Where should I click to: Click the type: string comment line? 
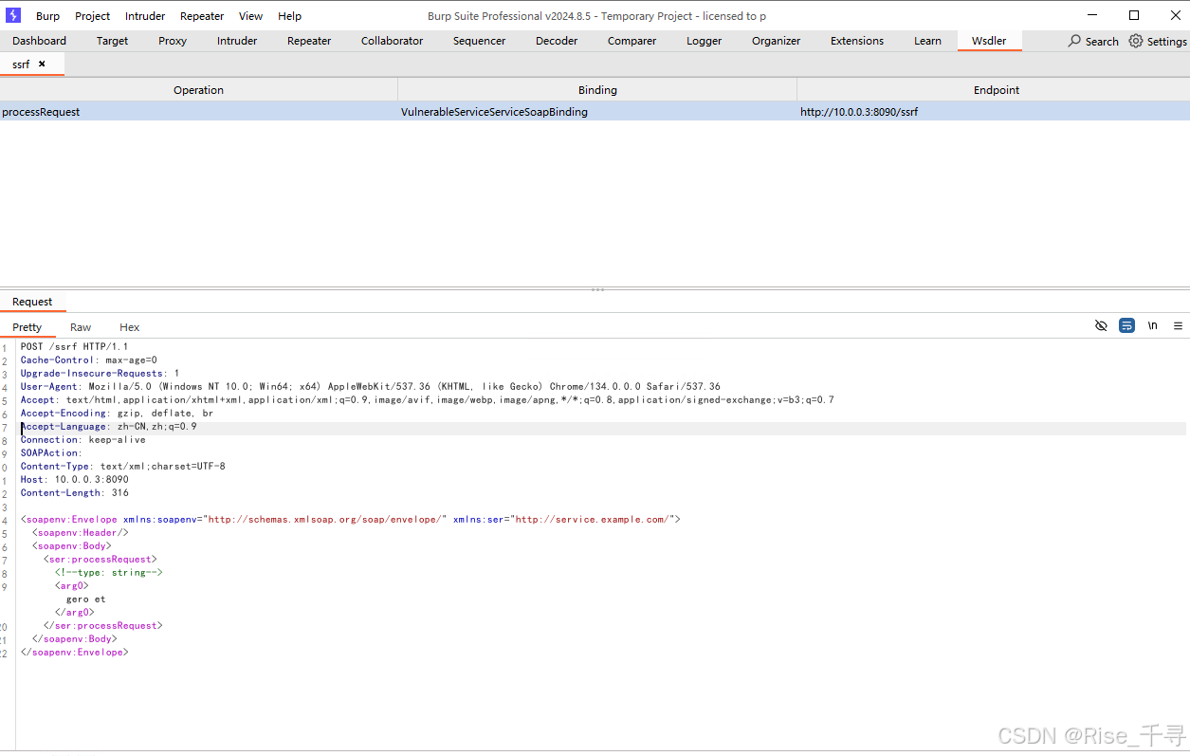pos(109,573)
